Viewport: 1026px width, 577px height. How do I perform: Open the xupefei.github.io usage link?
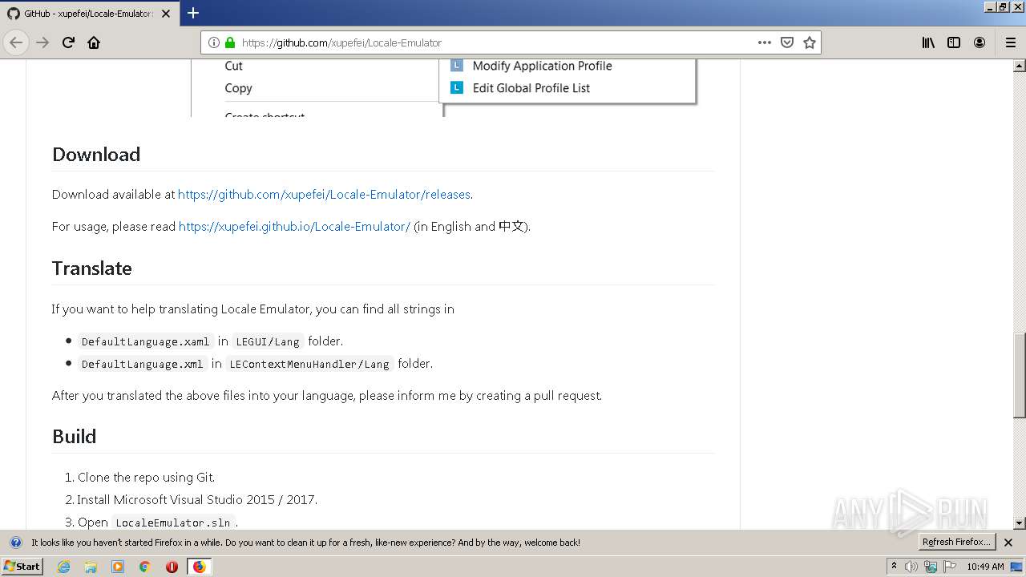294,226
